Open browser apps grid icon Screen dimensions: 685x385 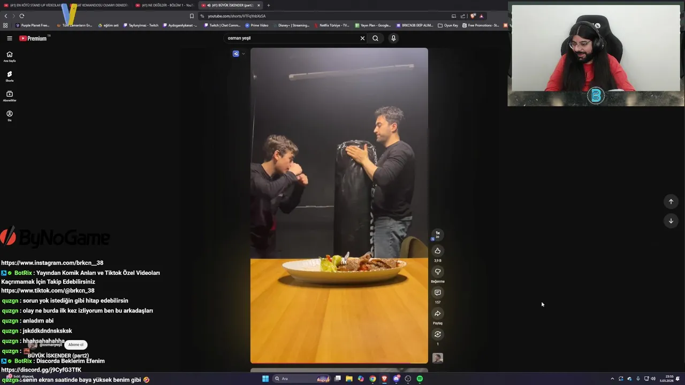click(x=5, y=25)
